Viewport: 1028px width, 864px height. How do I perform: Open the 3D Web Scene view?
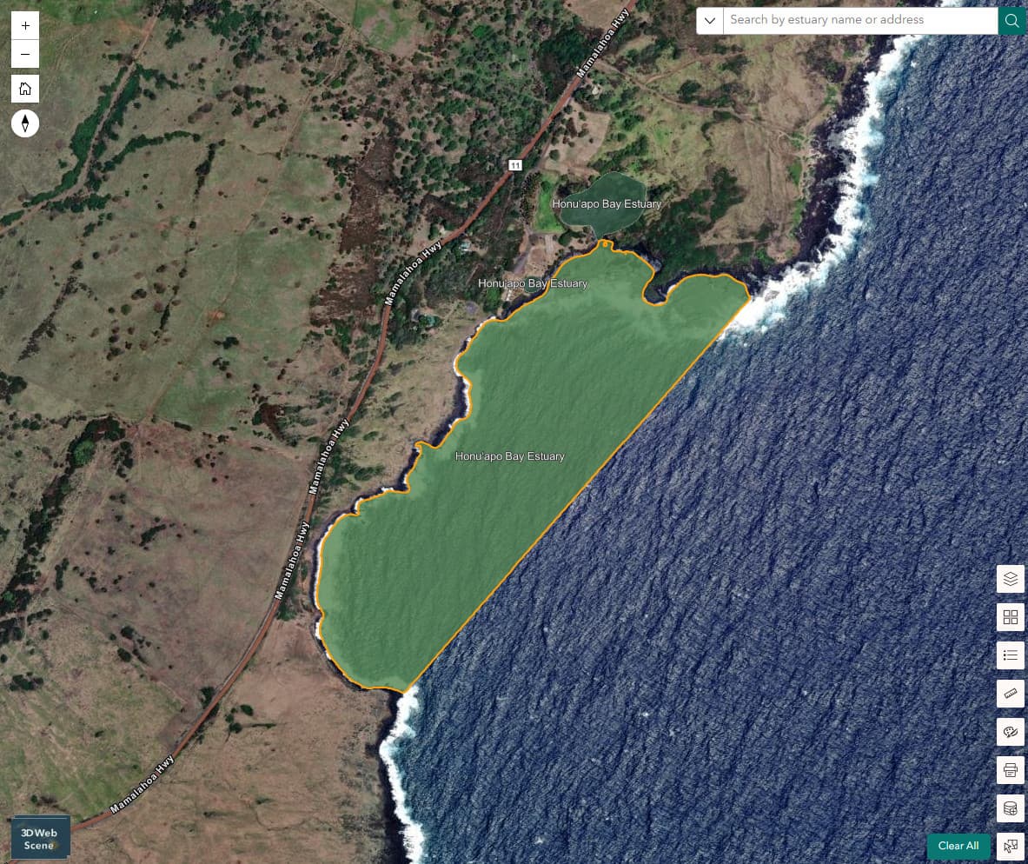click(38, 837)
